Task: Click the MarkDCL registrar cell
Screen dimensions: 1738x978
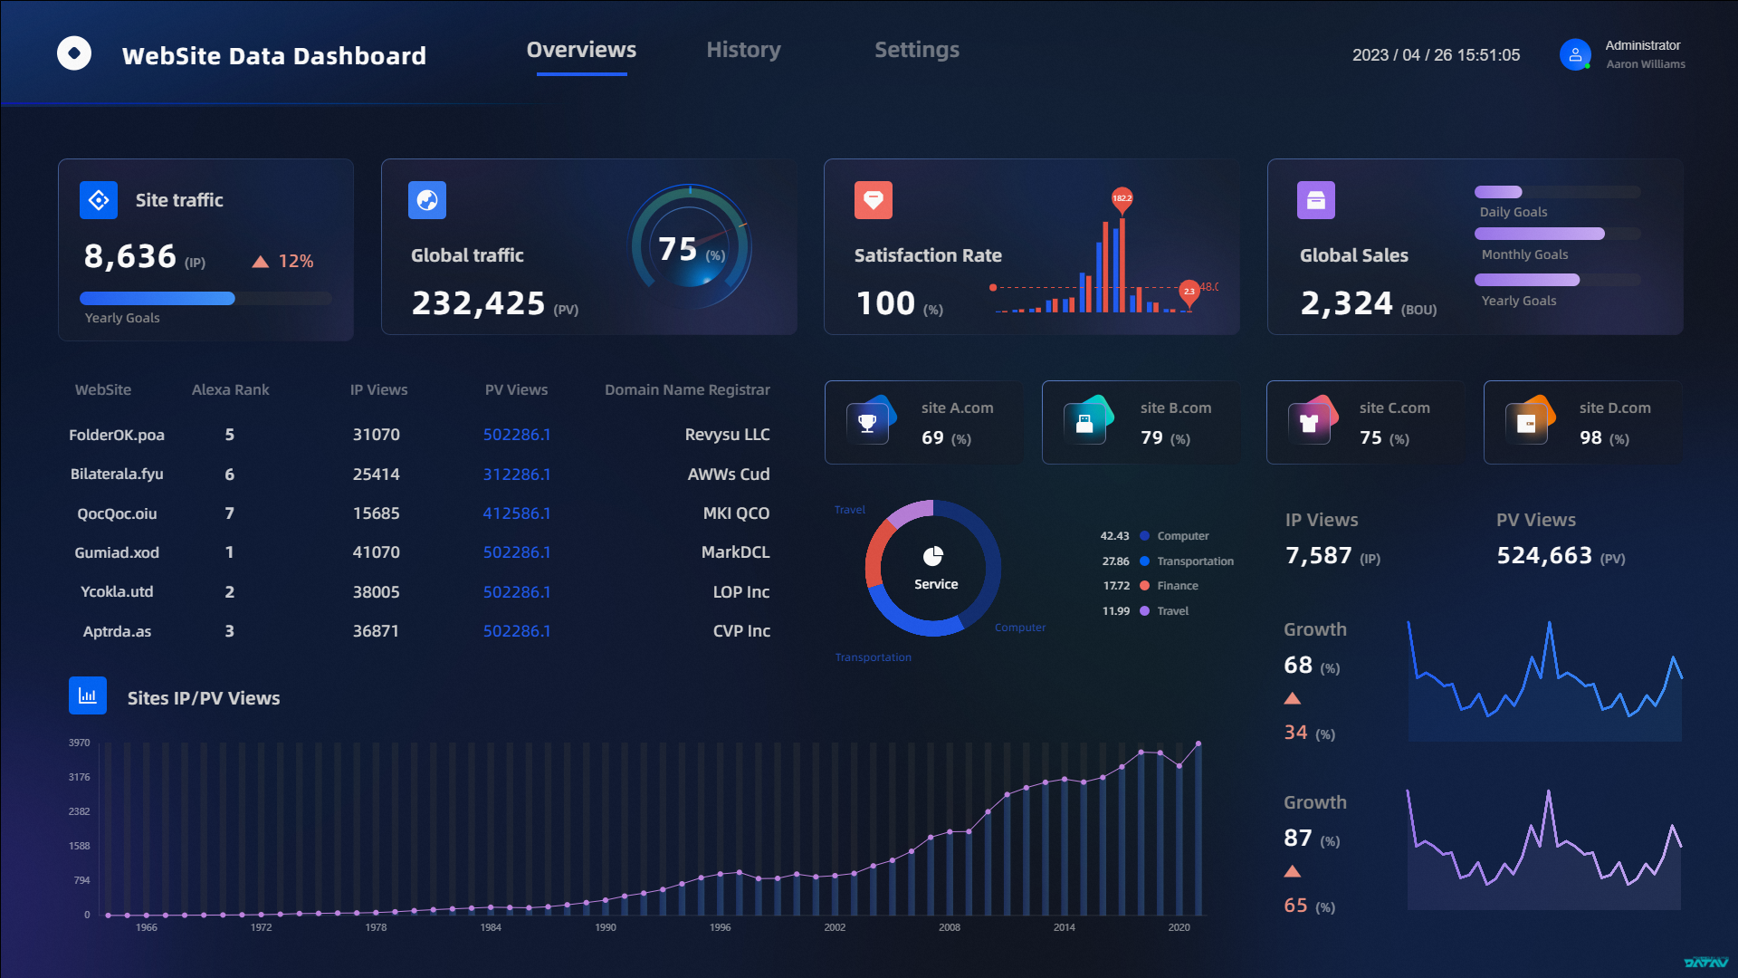Action: pyautogui.click(x=736, y=552)
